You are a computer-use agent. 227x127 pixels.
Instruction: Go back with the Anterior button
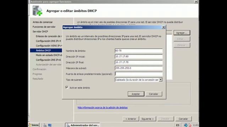[x=131, y=119]
